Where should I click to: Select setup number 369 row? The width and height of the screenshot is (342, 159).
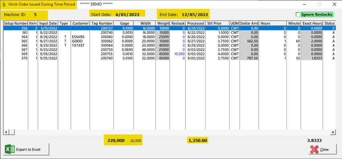(169, 54)
